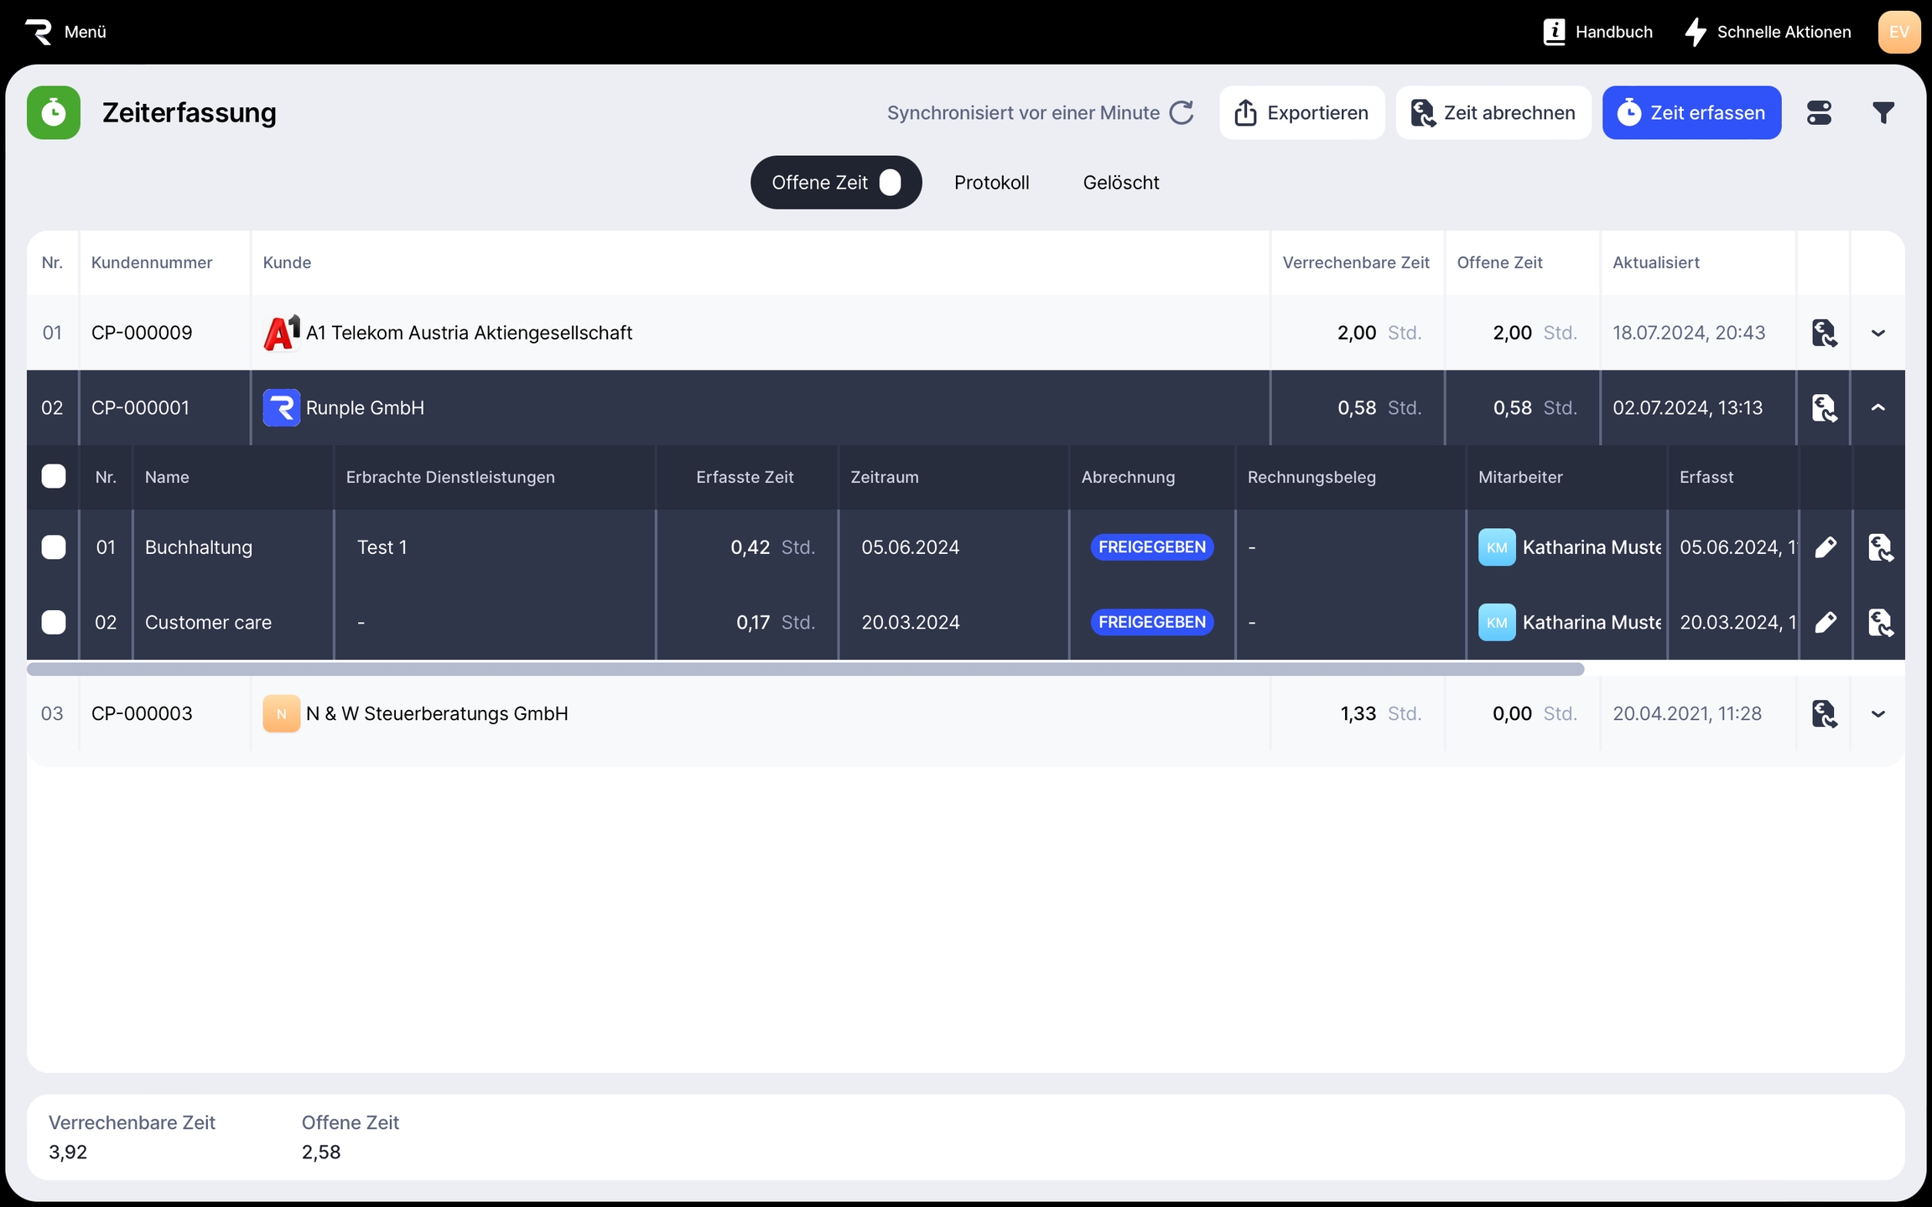Edit the Buchhaltung entry pencil icon
Image resolution: width=1932 pixels, height=1207 pixels.
1826,547
